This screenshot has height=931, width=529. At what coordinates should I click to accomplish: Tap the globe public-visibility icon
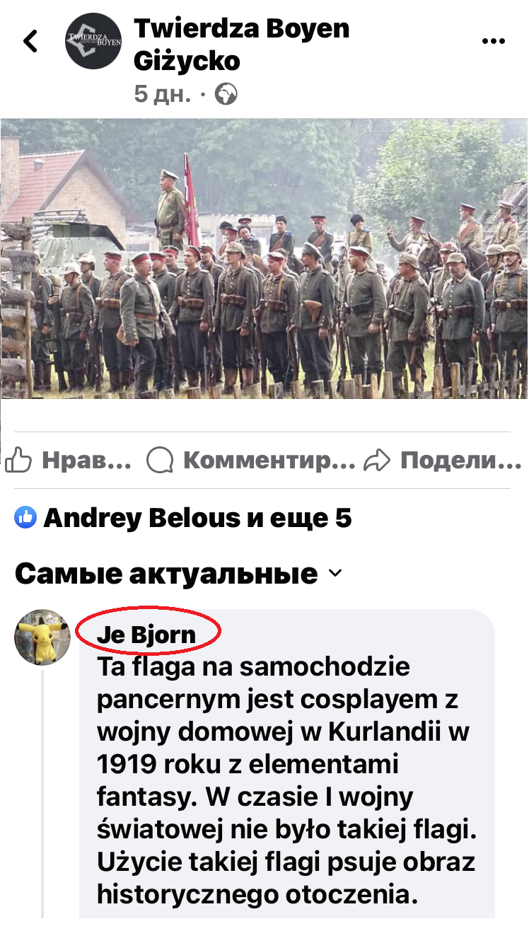(x=226, y=94)
